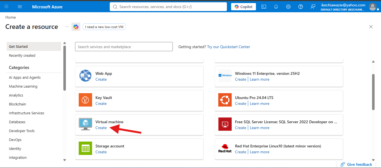Select Blockchain category

tap(17, 104)
